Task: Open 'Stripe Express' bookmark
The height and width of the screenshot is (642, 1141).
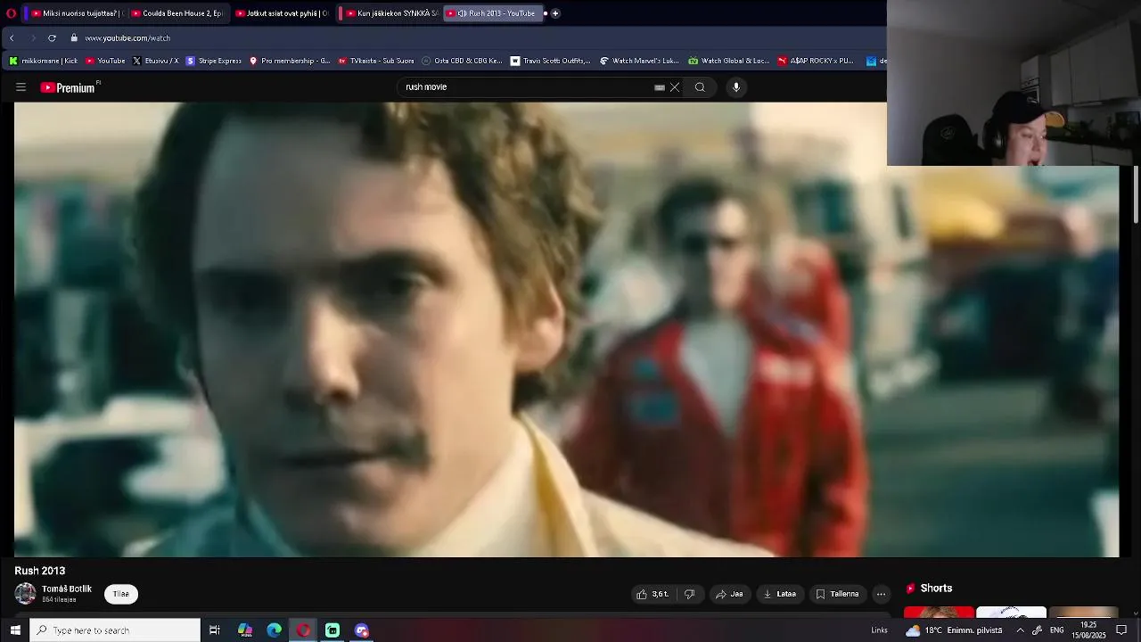Action: pos(214,61)
